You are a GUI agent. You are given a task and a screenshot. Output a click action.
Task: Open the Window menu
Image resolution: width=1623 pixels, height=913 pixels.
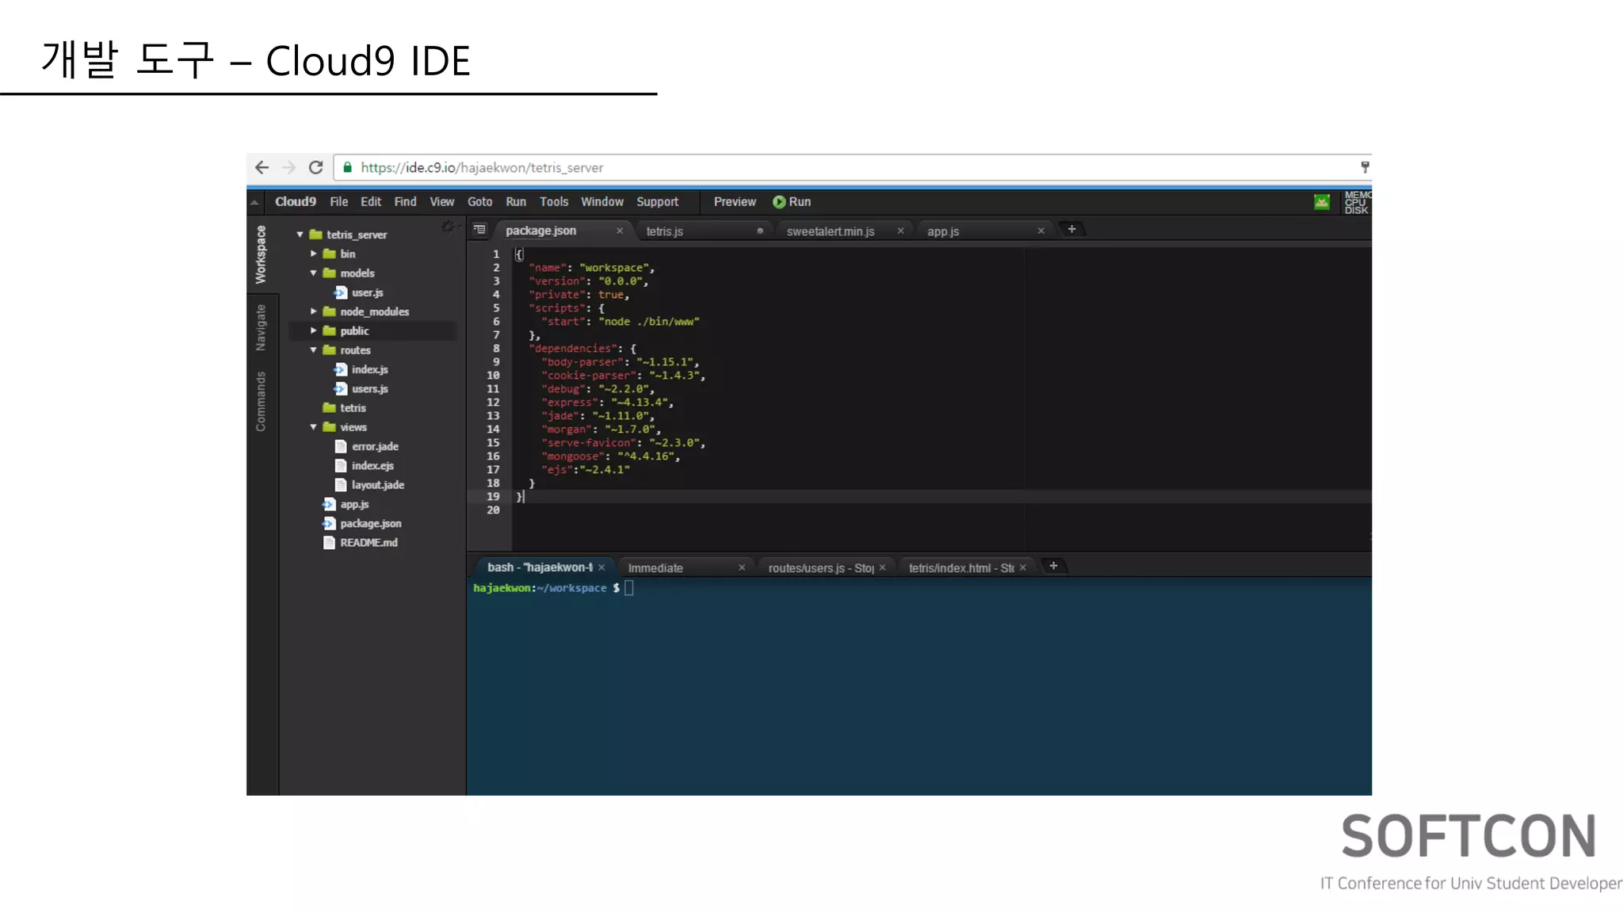tap(602, 202)
